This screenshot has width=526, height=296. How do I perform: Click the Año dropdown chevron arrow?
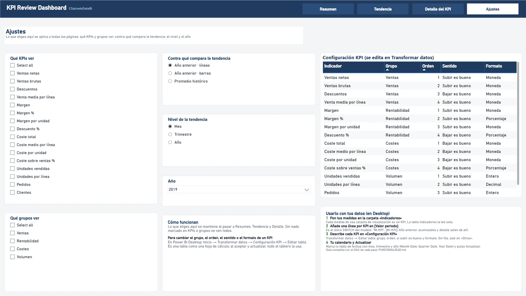pos(306,190)
